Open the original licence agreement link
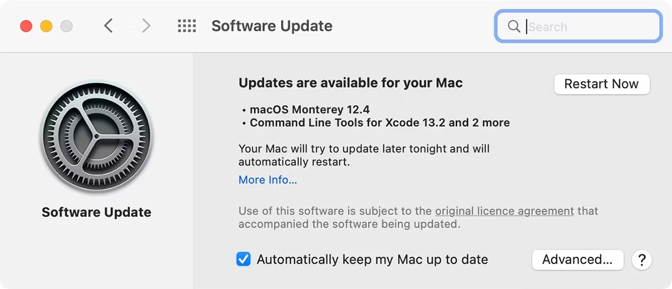Screen dimensions: 672x289 [x=504, y=211]
